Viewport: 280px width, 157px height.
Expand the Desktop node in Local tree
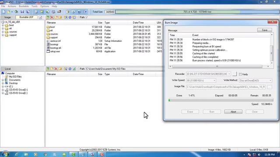click(x=3, y=83)
